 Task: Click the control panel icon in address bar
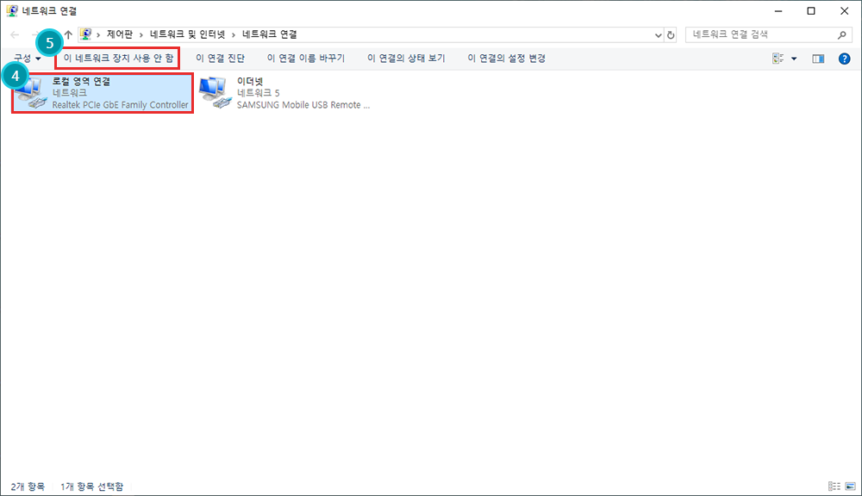85,34
